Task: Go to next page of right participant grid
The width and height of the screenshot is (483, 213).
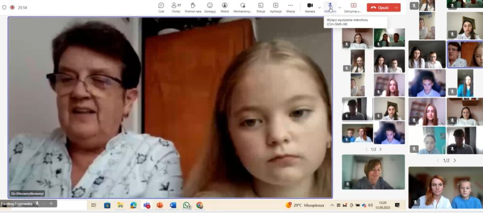Action: tap(454, 161)
